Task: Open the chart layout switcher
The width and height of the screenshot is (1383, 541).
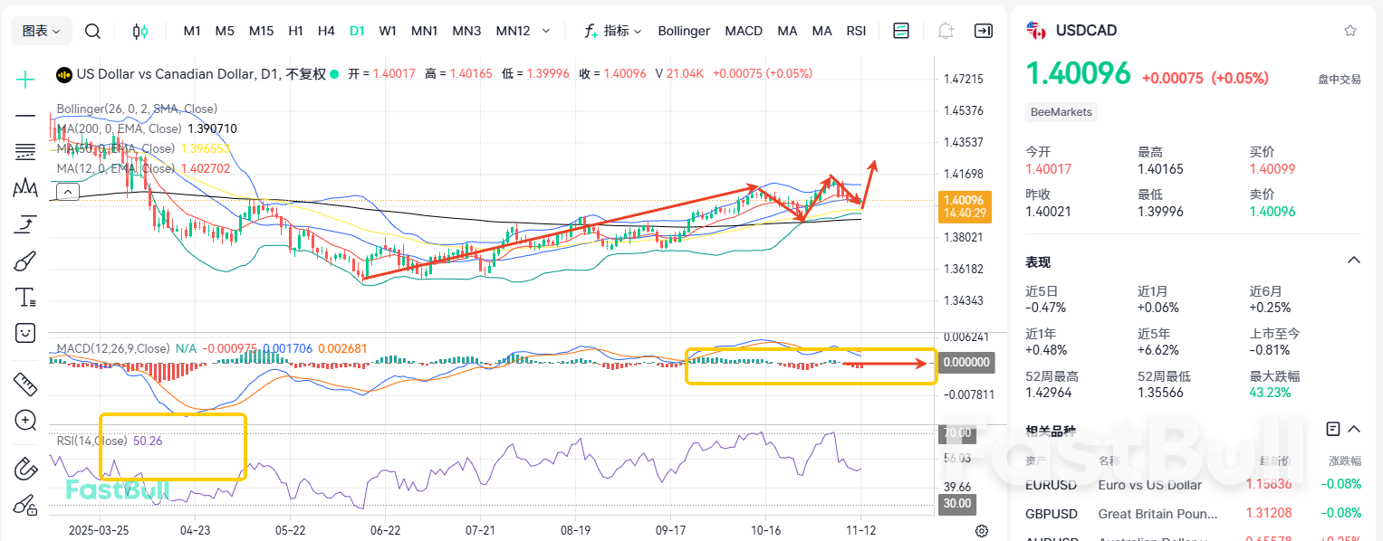Action: (x=900, y=30)
